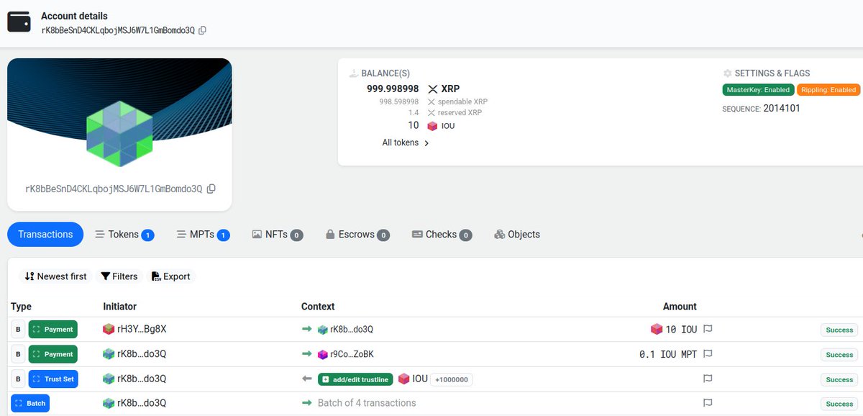
Task: Click the B batch marker on 0.1 IOU MPT row
Action: pos(17,354)
